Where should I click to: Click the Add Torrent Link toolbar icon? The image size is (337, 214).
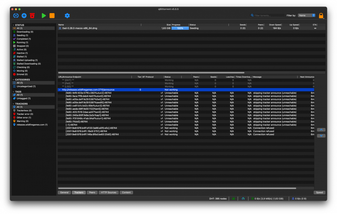[16, 16]
